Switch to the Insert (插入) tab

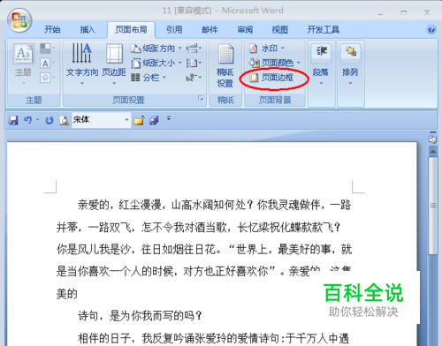(88, 30)
